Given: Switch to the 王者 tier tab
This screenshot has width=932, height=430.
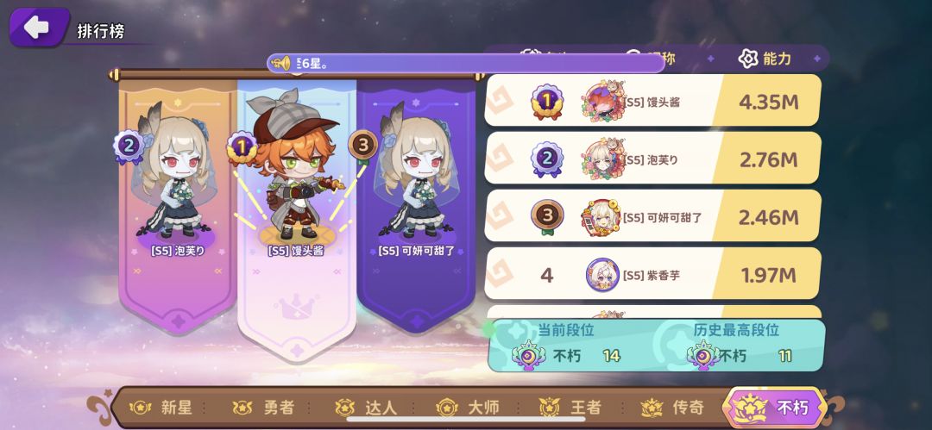Looking at the screenshot, I should point(570,408).
